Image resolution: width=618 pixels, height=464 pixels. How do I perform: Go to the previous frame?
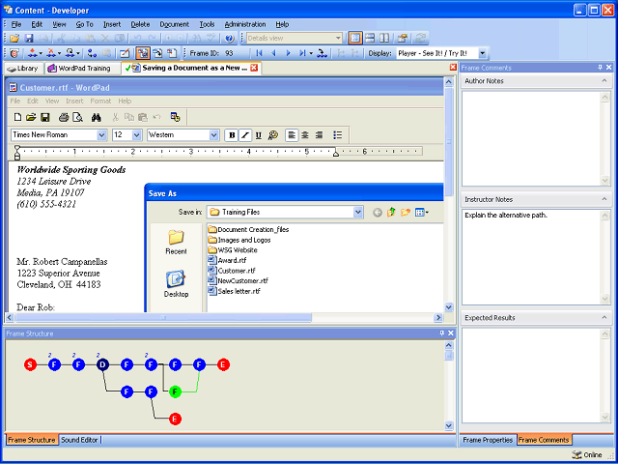click(x=273, y=53)
